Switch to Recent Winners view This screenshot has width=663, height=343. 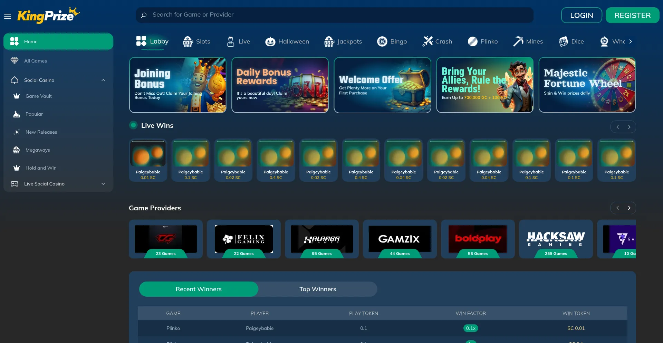(199, 289)
